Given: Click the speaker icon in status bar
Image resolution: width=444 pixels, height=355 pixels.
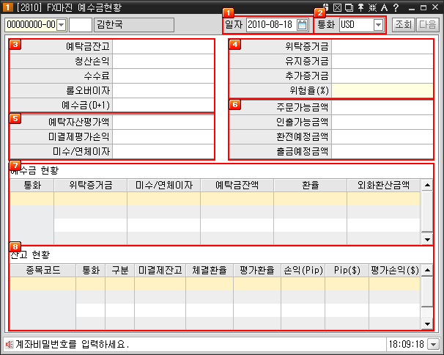Looking at the screenshot, I should click(x=8, y=343).
